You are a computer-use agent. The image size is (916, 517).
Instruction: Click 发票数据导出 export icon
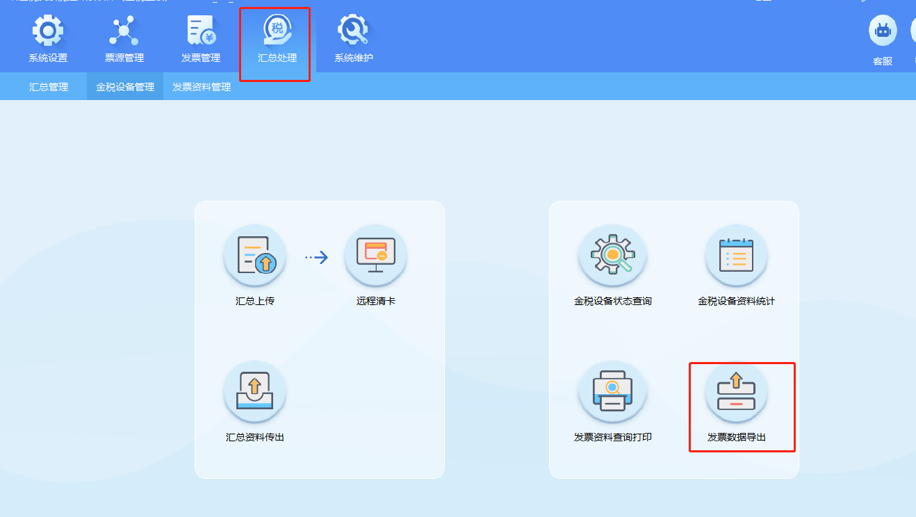(736, 392)
